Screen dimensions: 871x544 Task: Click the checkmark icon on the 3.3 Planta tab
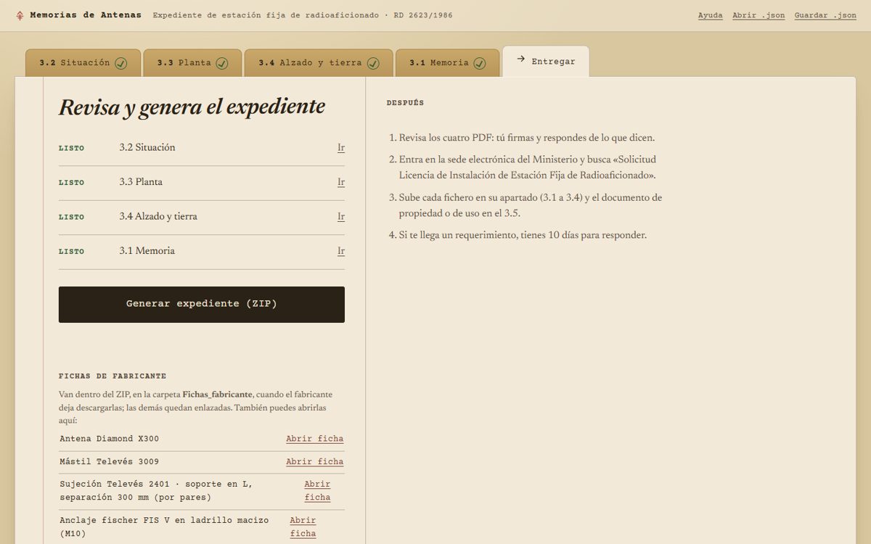click(x=222, y=63)
